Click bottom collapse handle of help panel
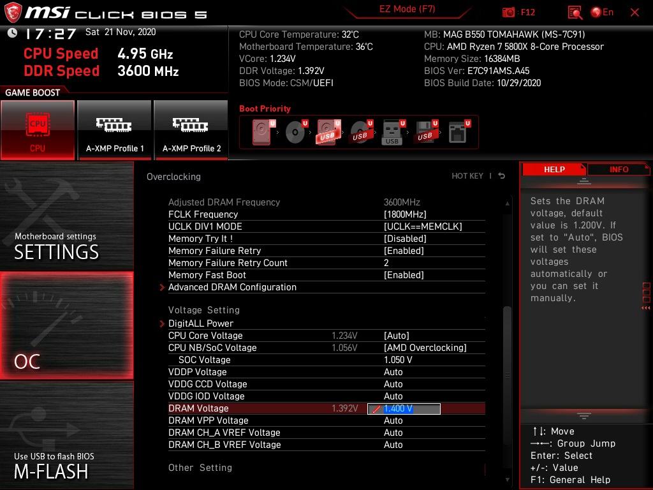 tap(584, 415)
